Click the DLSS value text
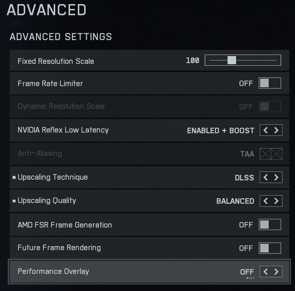 point(244,178)
